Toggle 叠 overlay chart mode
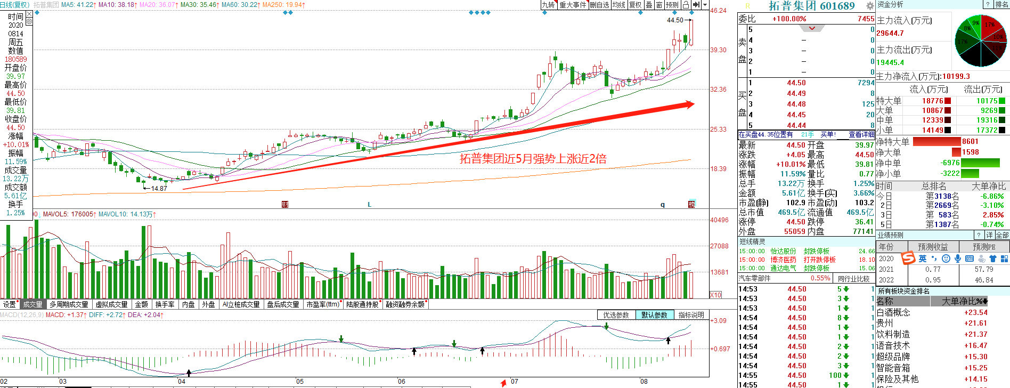 pyautogui.click(x=649, y=5)
